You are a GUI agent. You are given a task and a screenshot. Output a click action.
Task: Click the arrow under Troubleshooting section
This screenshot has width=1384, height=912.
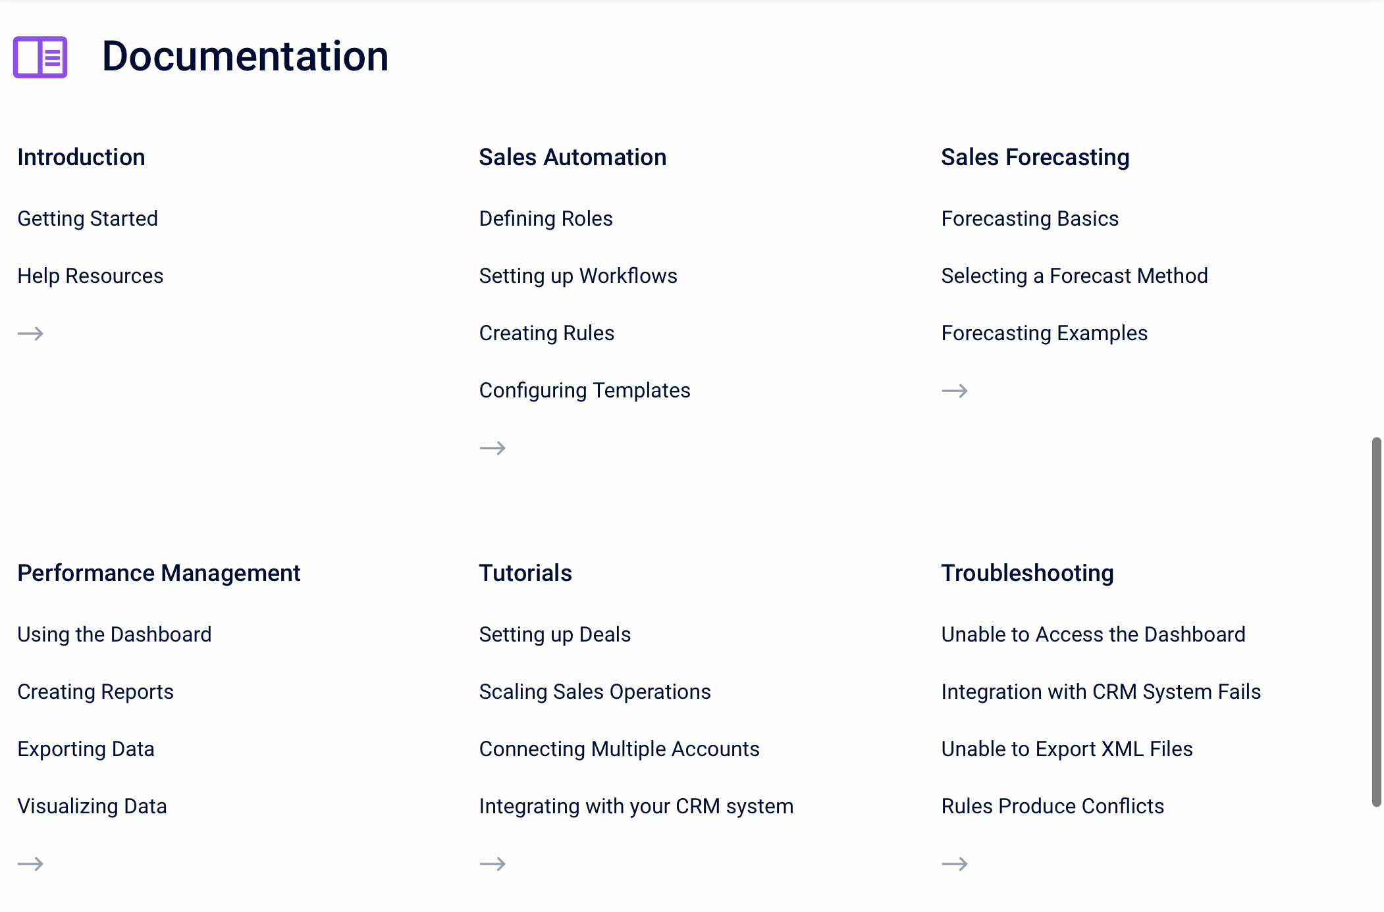coord(954,863)
